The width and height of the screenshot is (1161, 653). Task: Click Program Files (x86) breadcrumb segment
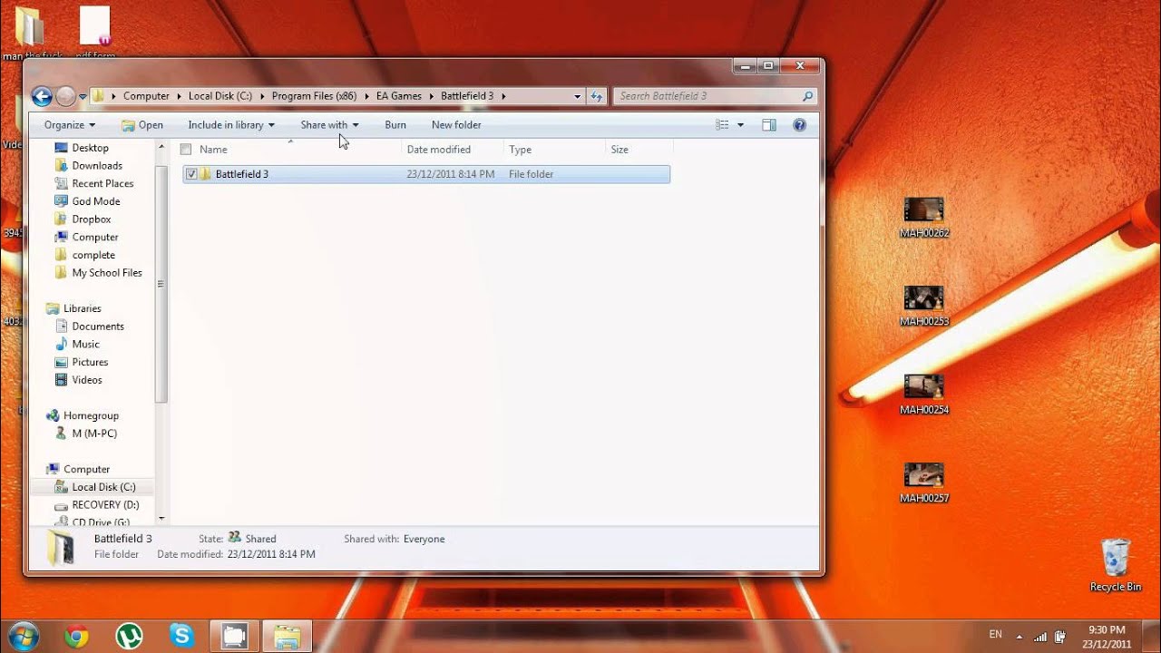[x=314, y=96]
